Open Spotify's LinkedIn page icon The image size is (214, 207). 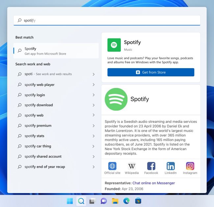pos(171,166)
